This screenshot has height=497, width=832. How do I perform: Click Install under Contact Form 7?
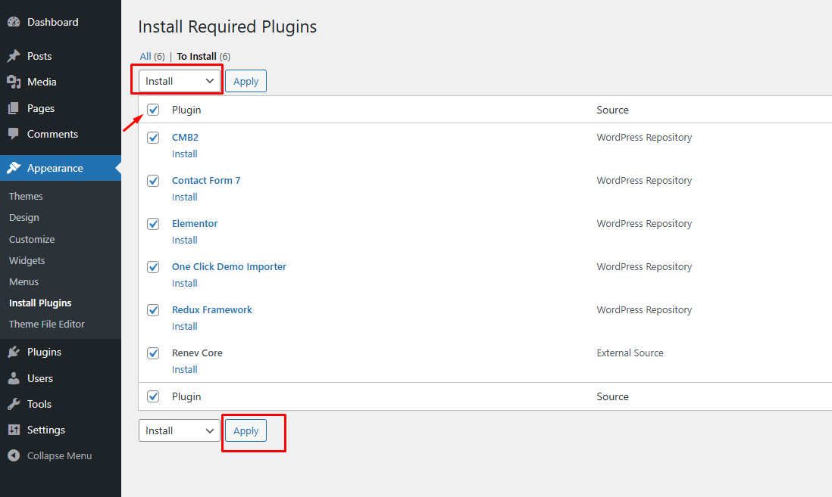click(185, 197)
